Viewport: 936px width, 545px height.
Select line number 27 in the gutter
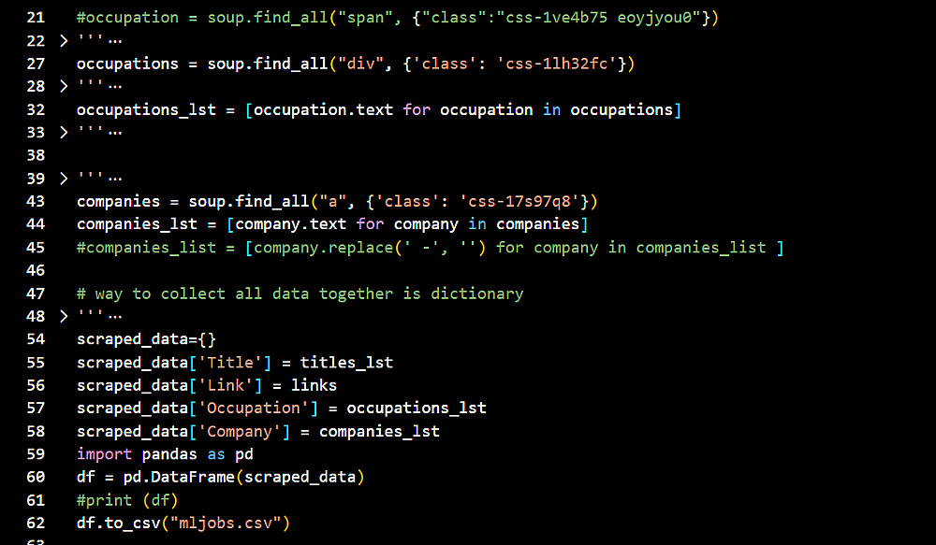pyautogui.click(x=37, y=64)
